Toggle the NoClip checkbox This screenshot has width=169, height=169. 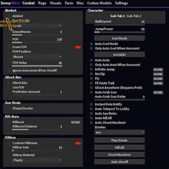click(x=91, y=74)
